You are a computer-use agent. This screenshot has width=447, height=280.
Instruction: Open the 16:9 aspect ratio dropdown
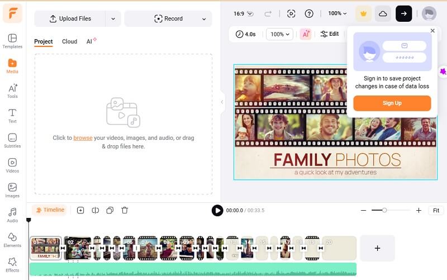click(242, 13)
